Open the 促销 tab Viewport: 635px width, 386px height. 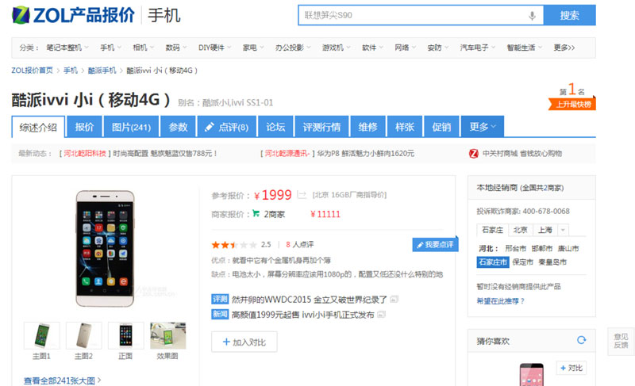click(x=441, y=127)
